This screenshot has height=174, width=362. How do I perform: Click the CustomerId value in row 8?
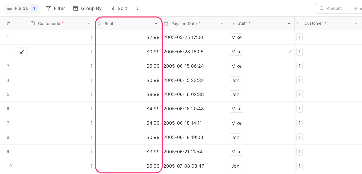(x=91, y=137)
